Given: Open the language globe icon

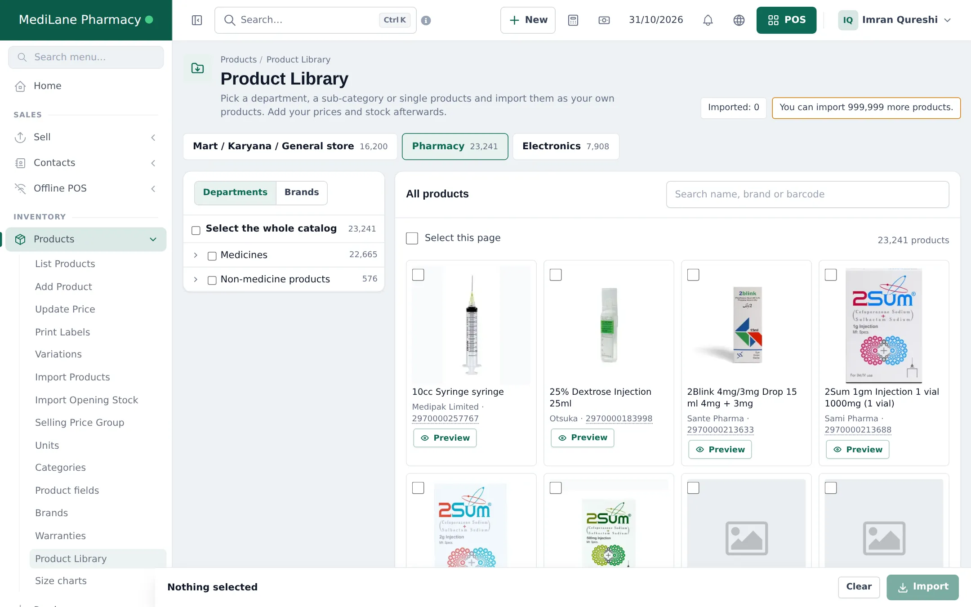Looking at the screenshot, I should [x=739, y=20].
